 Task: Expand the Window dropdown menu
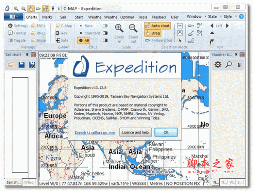pos(196,16)
